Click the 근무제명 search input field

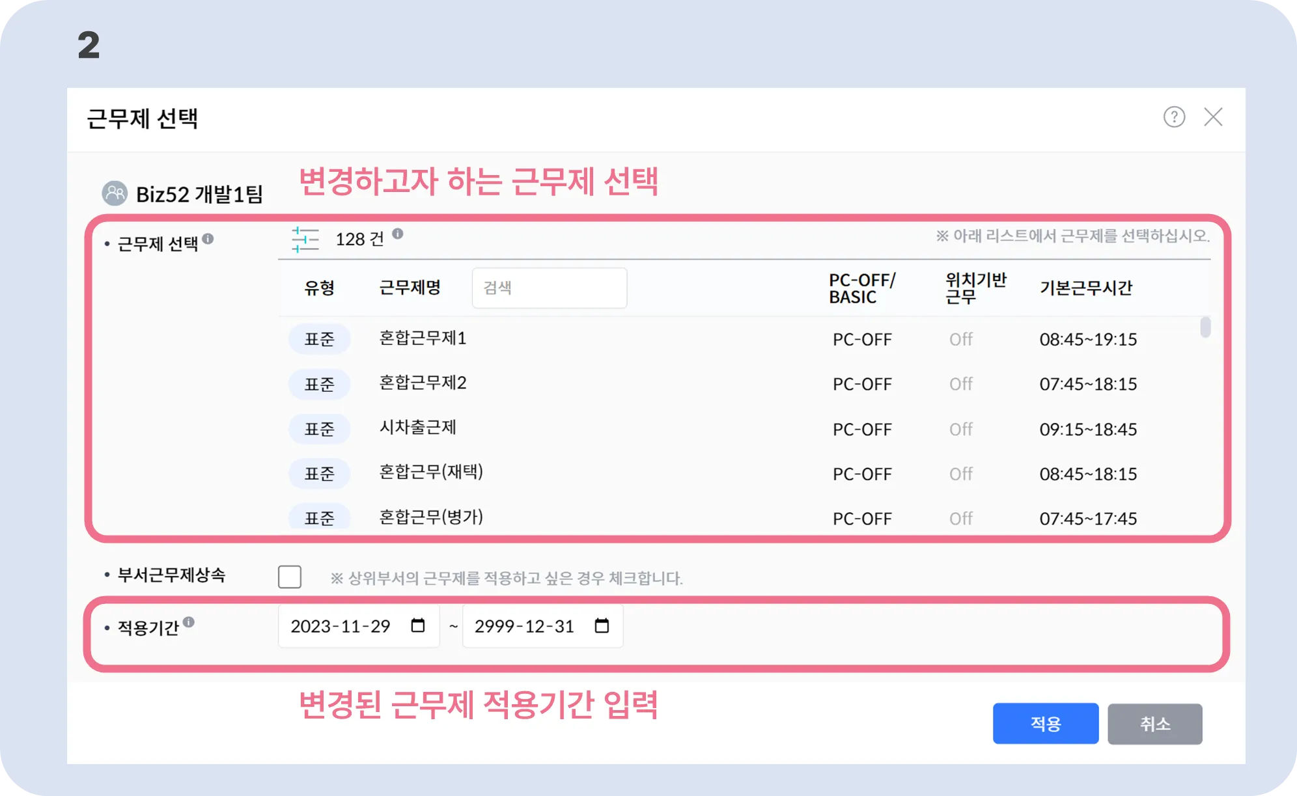[549, 288]
